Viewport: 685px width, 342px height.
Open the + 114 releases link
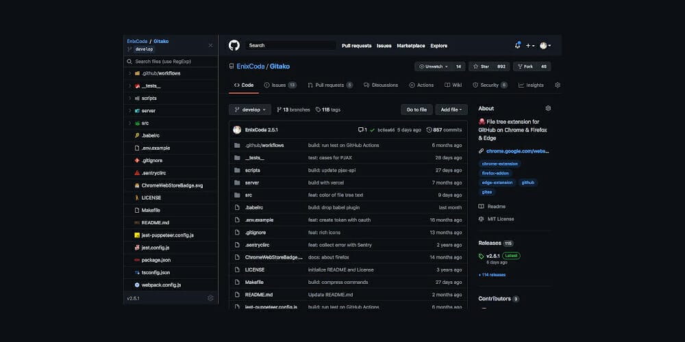tap(492, 275)
